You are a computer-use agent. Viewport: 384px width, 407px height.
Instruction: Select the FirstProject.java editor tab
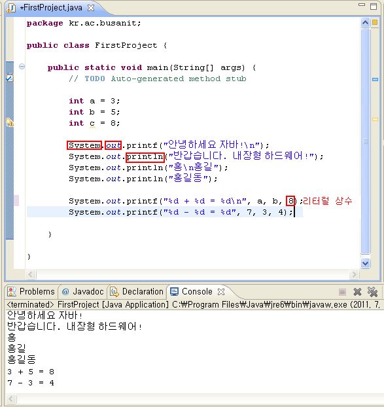point(51,8)
